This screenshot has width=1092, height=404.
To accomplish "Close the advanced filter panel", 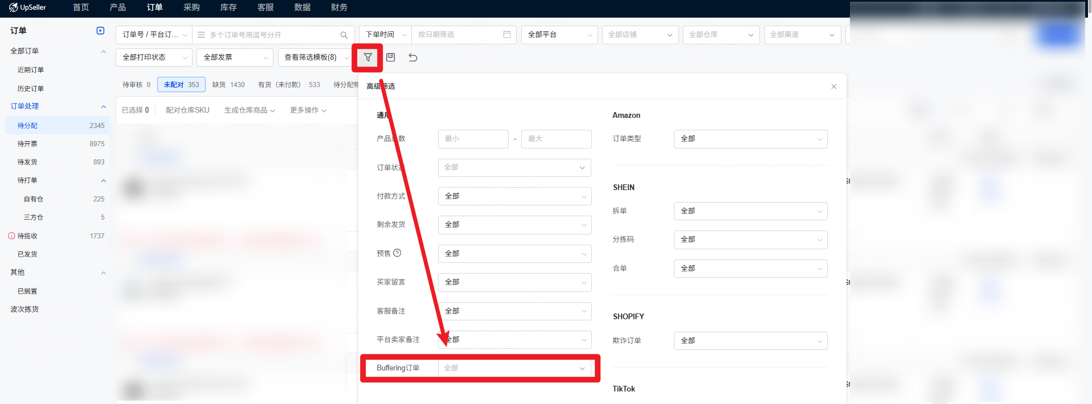I will 833,86.
